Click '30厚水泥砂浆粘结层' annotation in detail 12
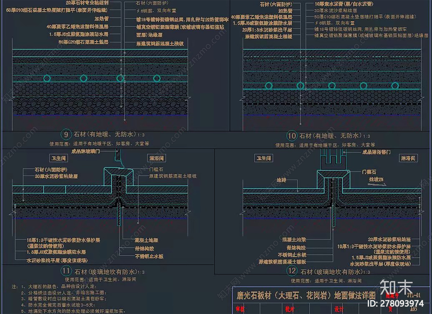The height and width of the screenshot is (314, 432). click(x=389, y=239)
